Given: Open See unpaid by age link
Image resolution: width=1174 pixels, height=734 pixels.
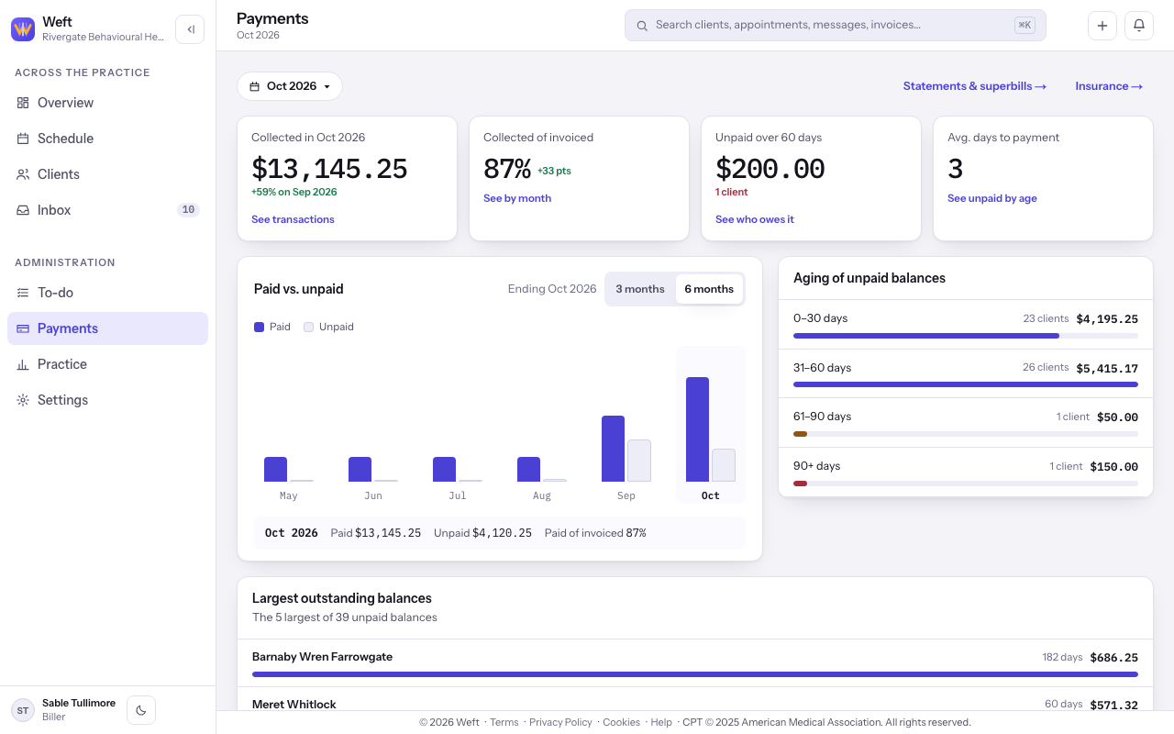Looking at the screenshot, I should point(992,198).
